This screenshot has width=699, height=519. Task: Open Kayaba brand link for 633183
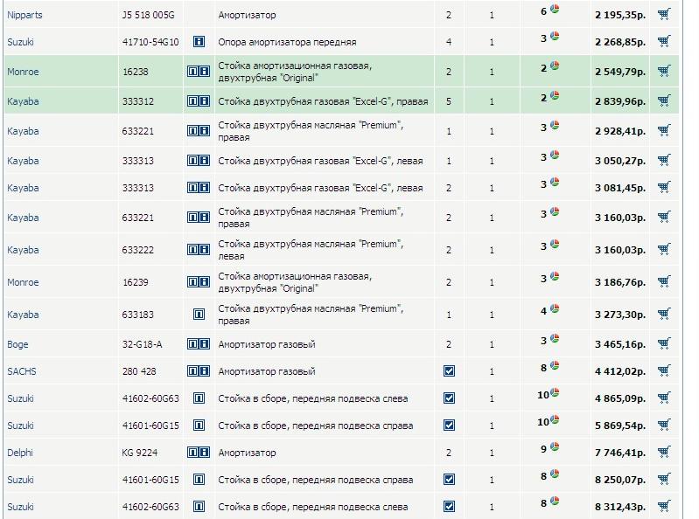tap(23, 315)
